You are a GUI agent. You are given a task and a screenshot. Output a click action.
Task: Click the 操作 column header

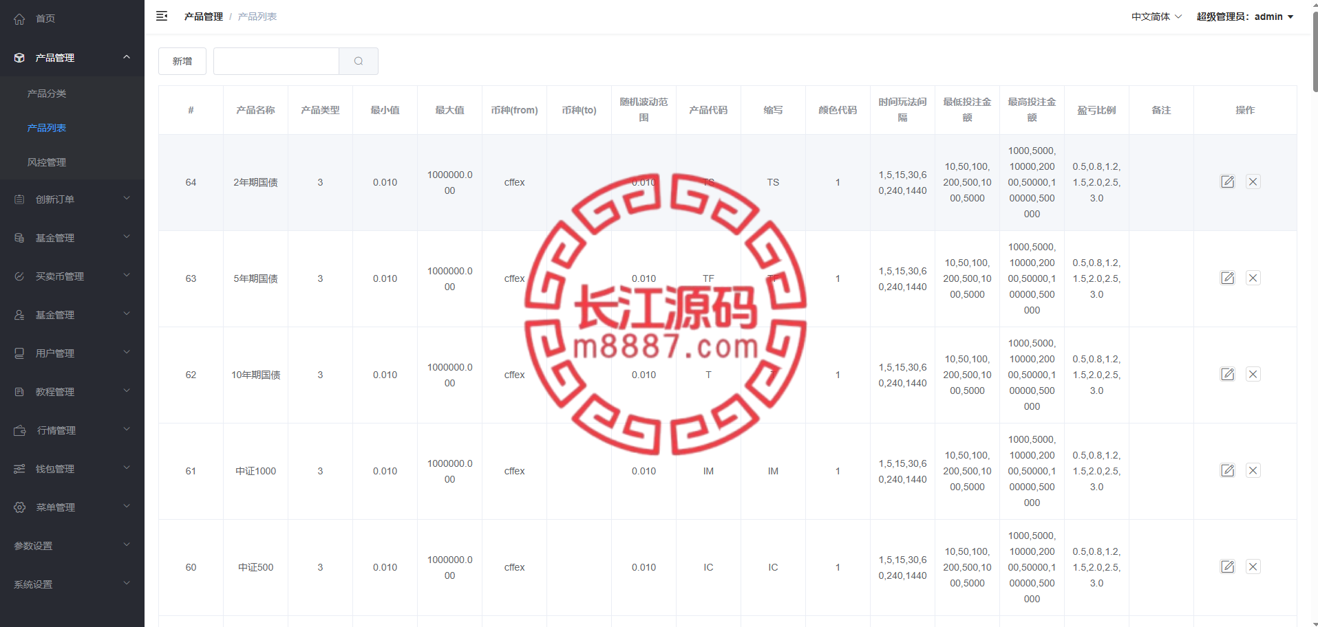1245,110
